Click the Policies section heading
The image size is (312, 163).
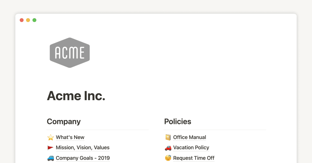coord(178,122)
